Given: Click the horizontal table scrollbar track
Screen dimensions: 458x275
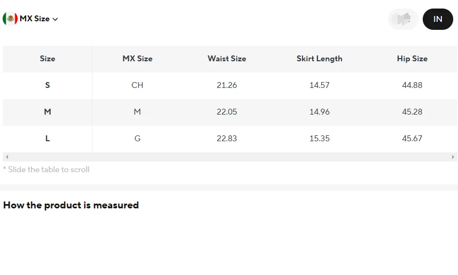Looking at the screenshot, I should coord(230,157).
